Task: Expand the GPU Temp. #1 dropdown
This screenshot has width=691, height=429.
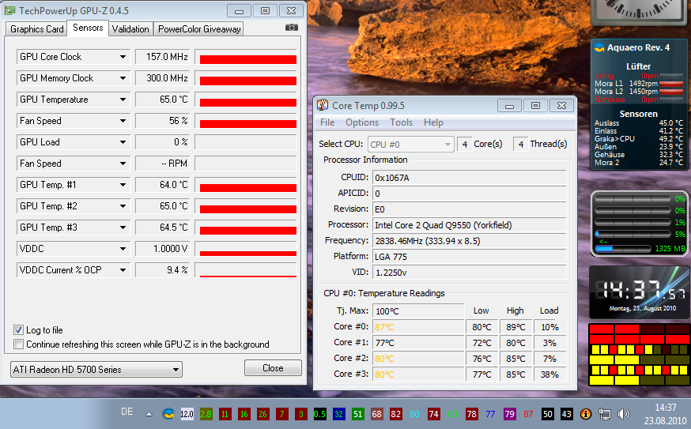Action: tap(123, 185)
